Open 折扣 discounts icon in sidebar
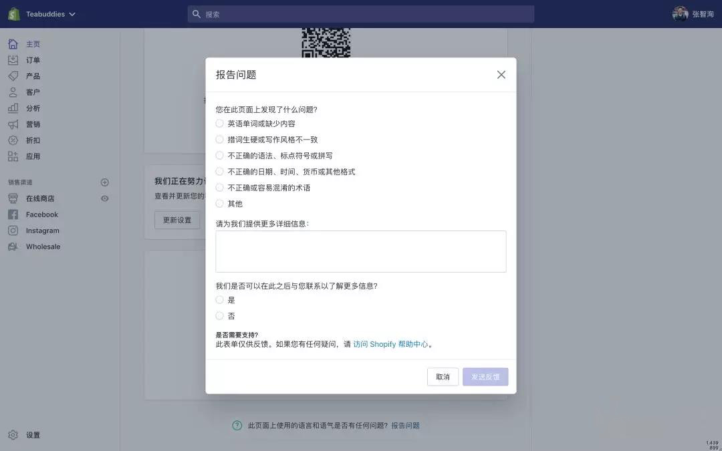 pos(13,140)
